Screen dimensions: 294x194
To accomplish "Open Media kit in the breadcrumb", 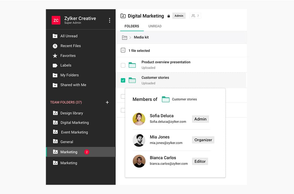I will [x=141, y=37].
